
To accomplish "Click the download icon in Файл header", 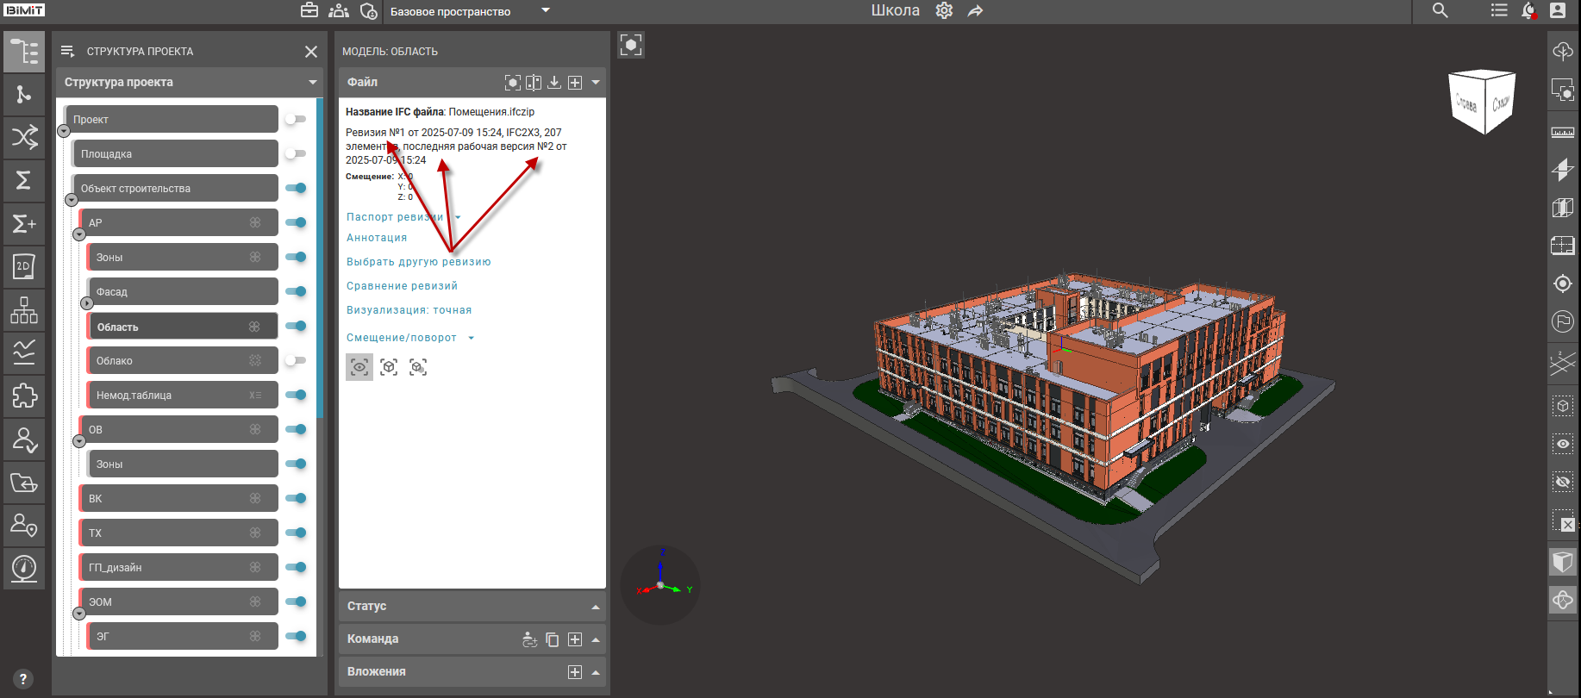I will (x=554, y=83).
